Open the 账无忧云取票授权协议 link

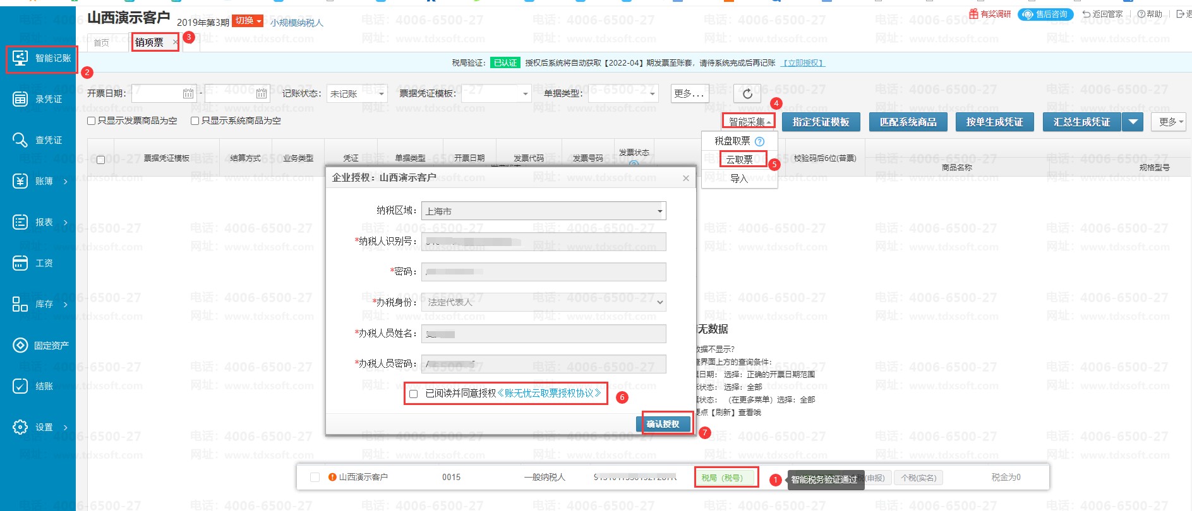click(549, 393)
